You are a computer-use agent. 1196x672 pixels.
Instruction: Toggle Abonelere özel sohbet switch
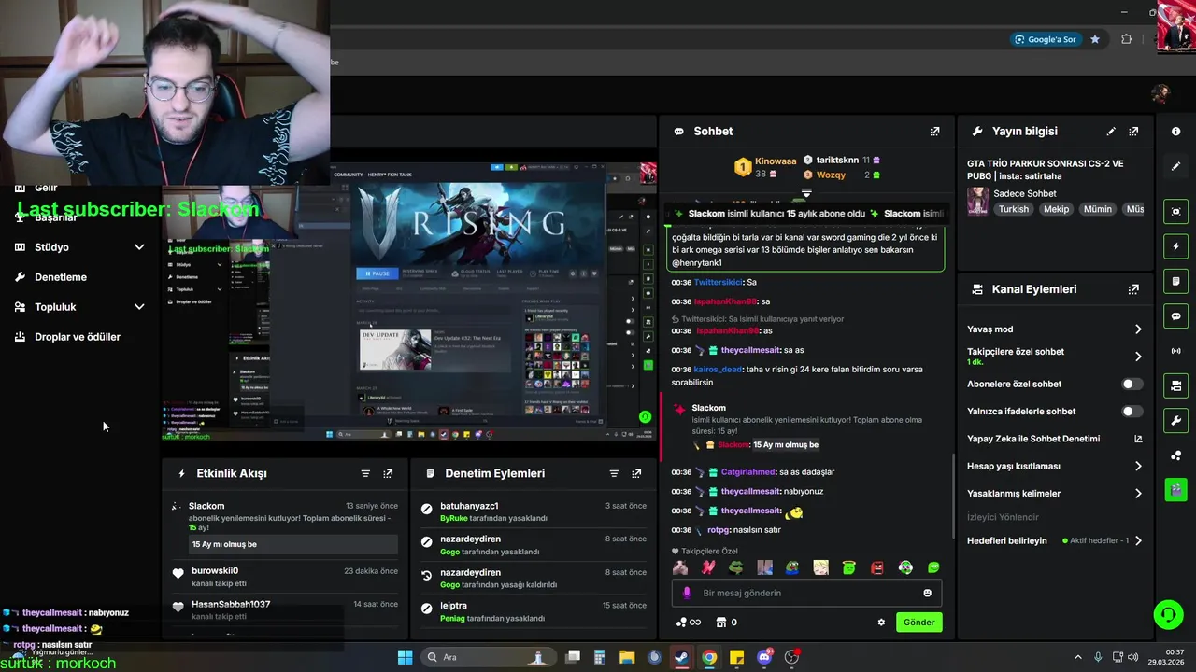point(1132,384)
